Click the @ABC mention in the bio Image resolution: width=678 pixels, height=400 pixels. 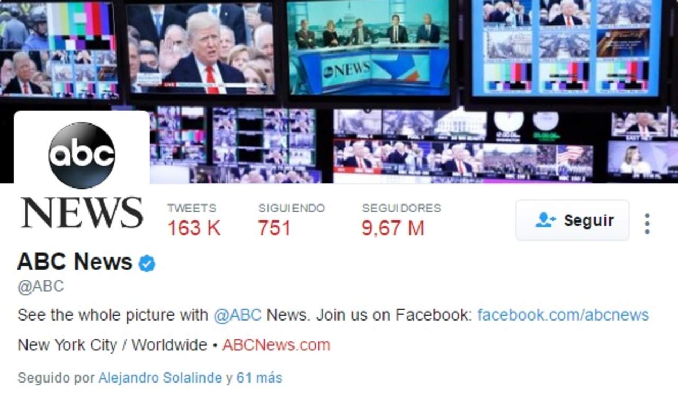237,315
